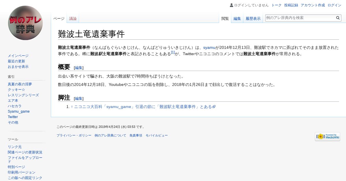Open ハセカラ index link

(x=15, y=106)
